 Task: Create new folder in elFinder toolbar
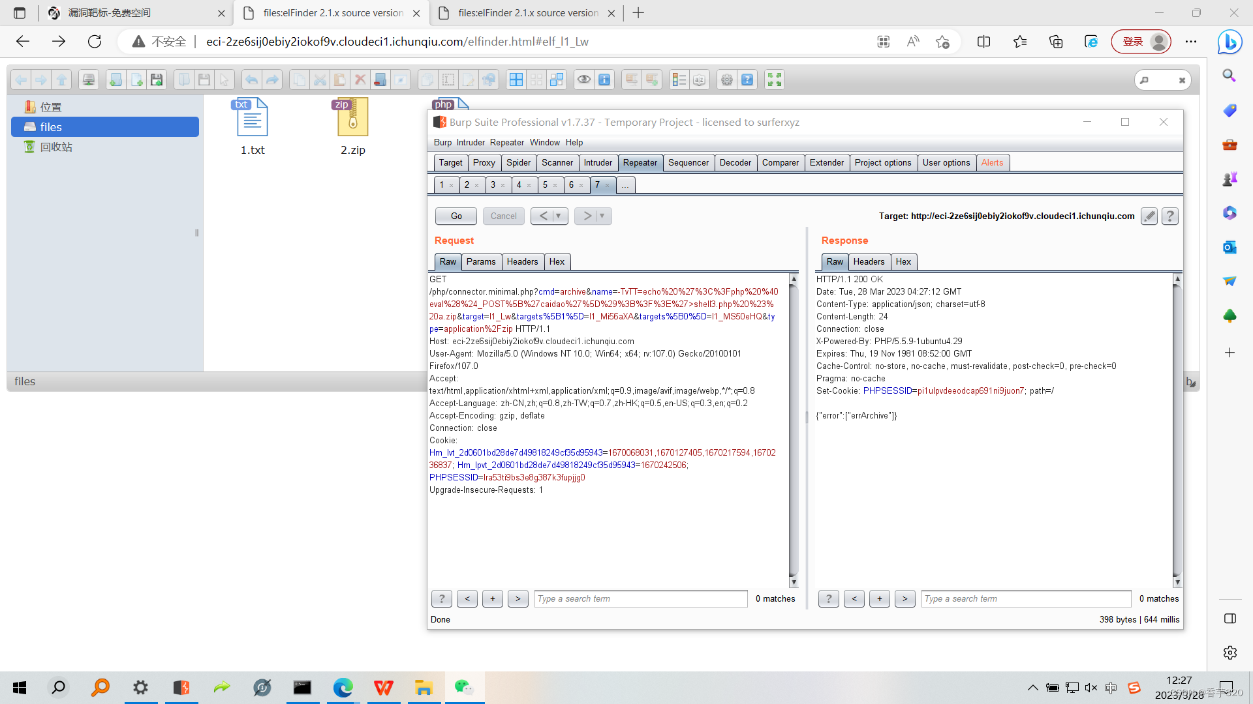116,80
